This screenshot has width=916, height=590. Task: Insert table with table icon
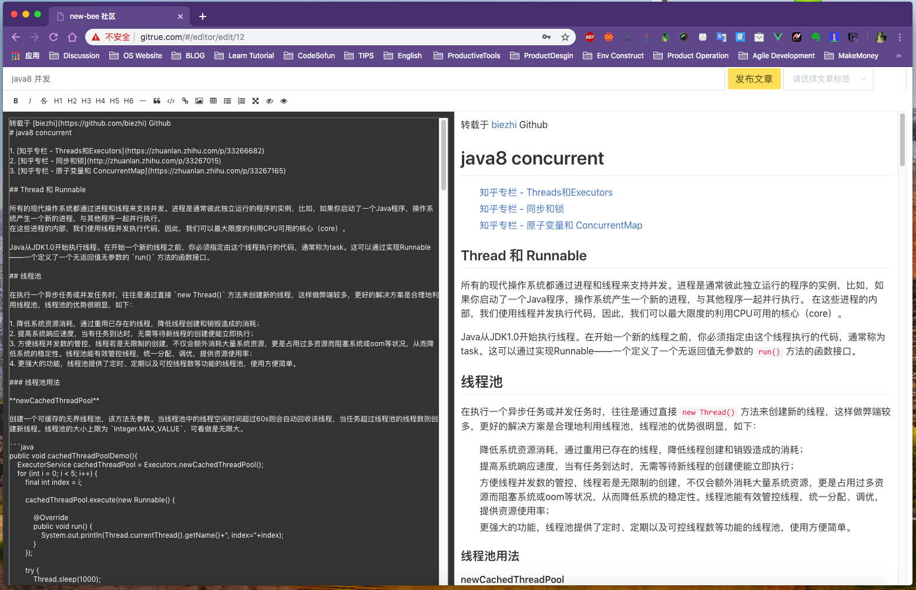[x=213, y=101]
